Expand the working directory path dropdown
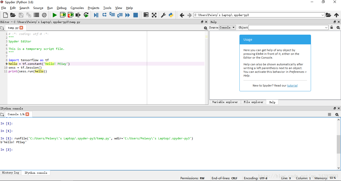 click(x=322, y=15)
